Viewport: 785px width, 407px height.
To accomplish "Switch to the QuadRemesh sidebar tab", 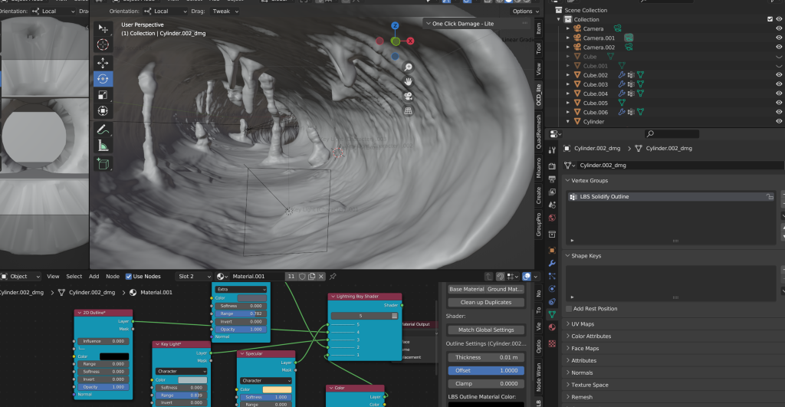I will (x=538, y=136).
